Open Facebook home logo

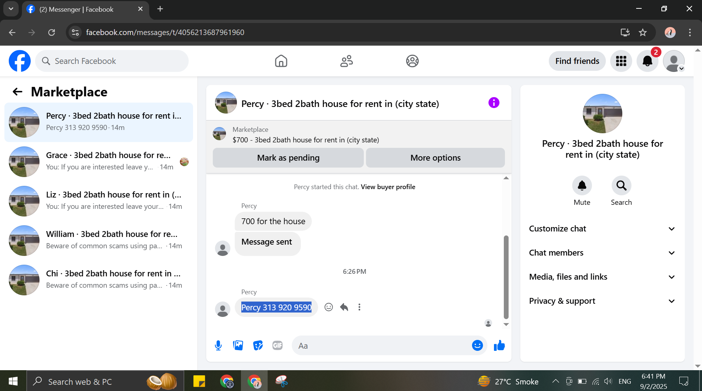20,61
